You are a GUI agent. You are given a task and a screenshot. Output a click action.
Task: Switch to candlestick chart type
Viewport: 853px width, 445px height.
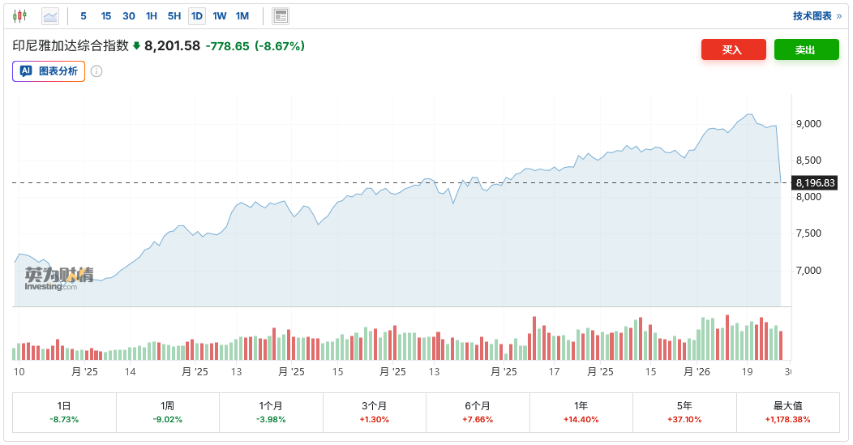tap(20, 15)
